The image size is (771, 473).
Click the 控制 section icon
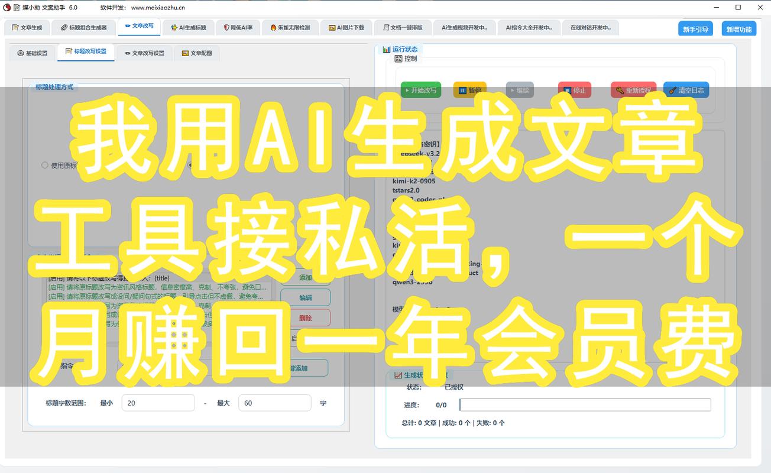(x=399, y=59)
